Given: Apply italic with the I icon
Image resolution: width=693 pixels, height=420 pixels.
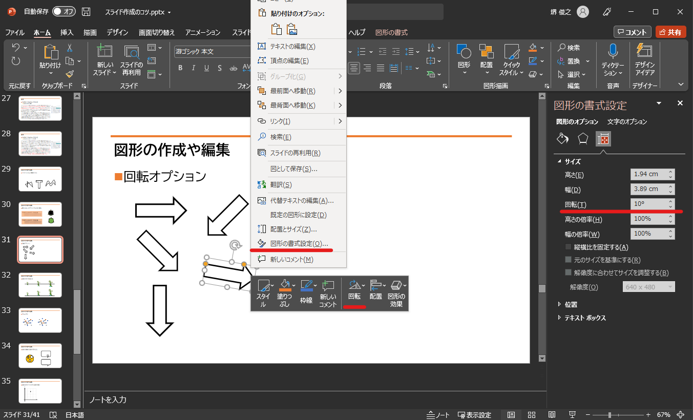Looking at the screenshot, I should (194, 68).
